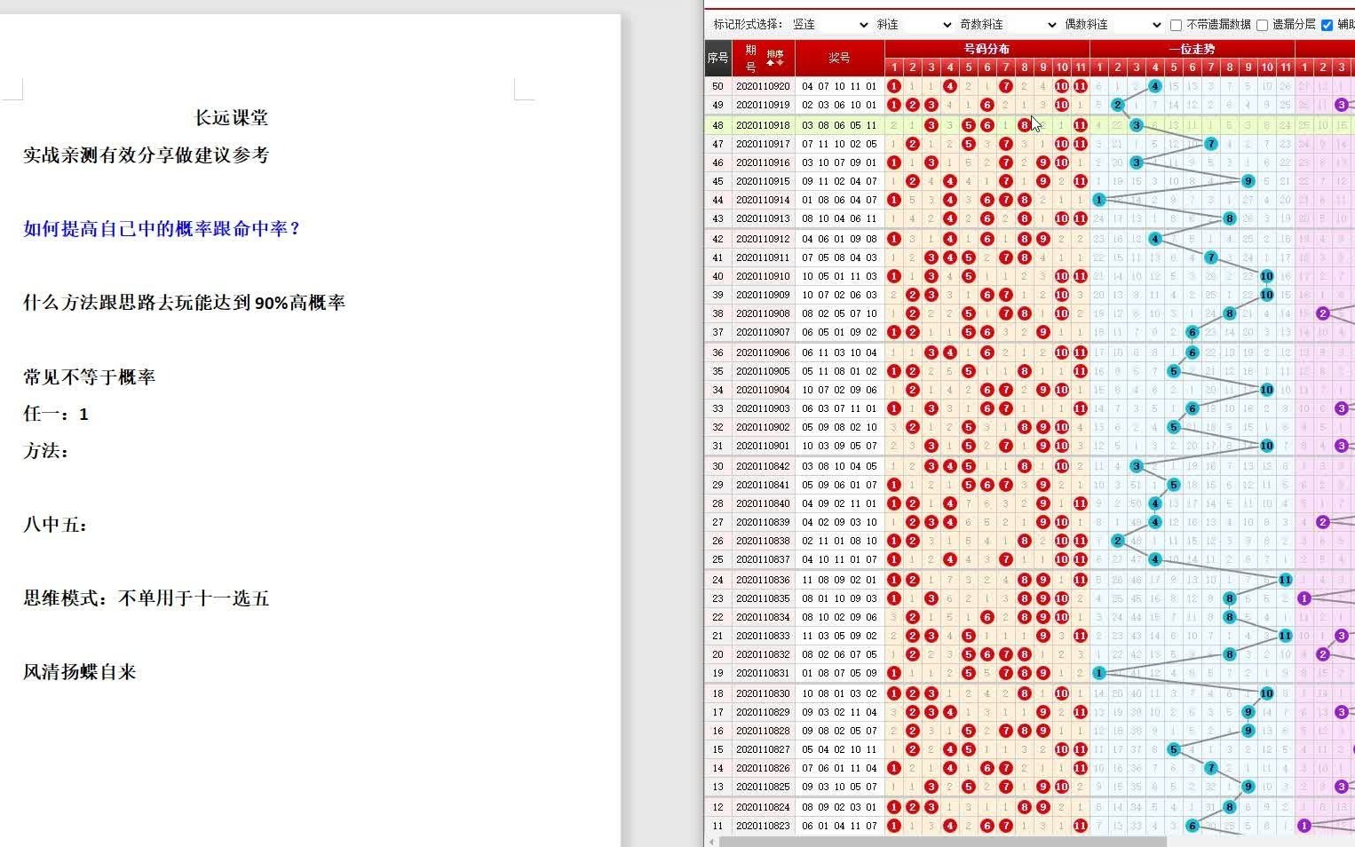Place cursor after 方法：
The image size is (1355, 847).
[x=71, y=451]
